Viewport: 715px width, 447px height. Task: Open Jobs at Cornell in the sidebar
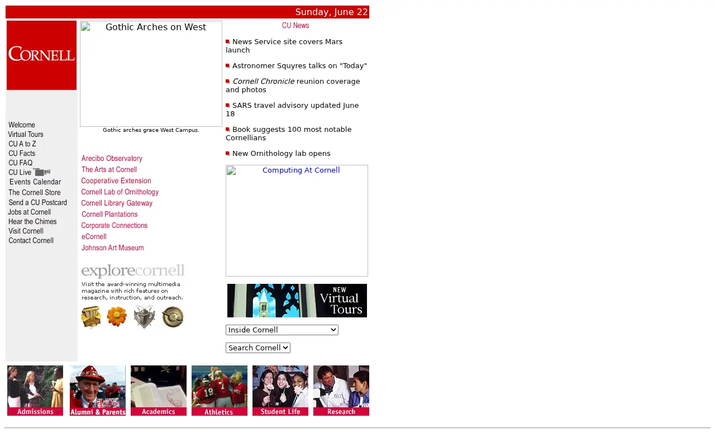point(30,212)
